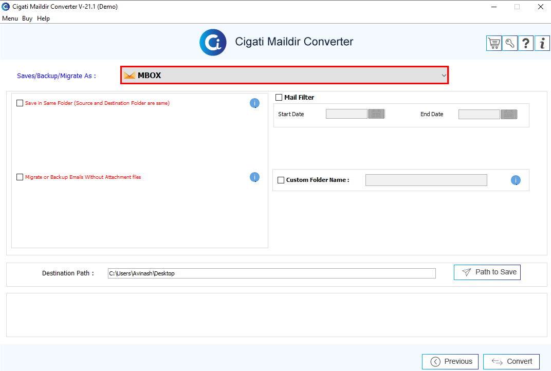Open the End Date calendar picker
This screenshot has height=371, width=551.
click(509, 114)
